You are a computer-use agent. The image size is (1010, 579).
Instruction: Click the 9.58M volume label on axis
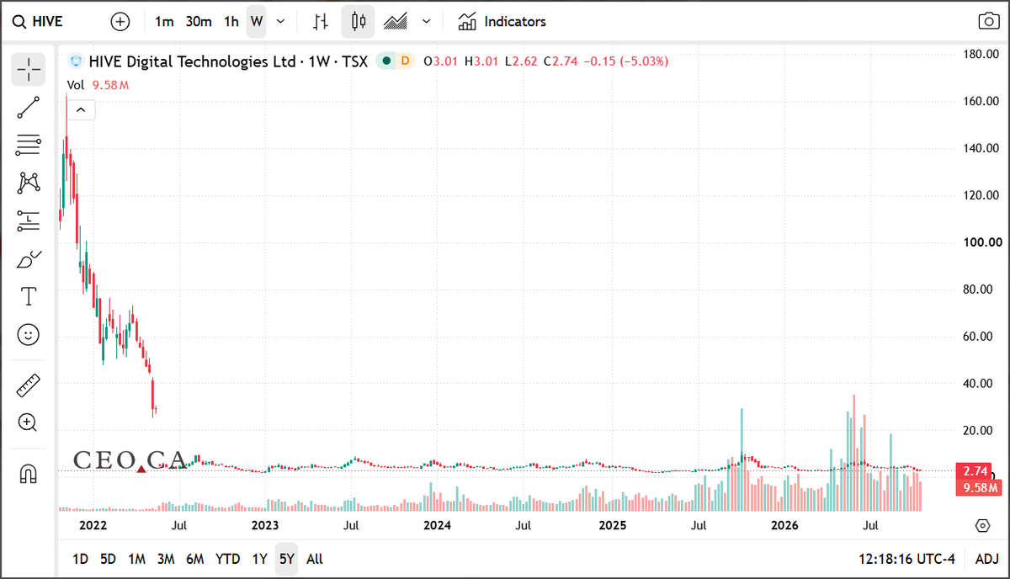tap(980, 488)
